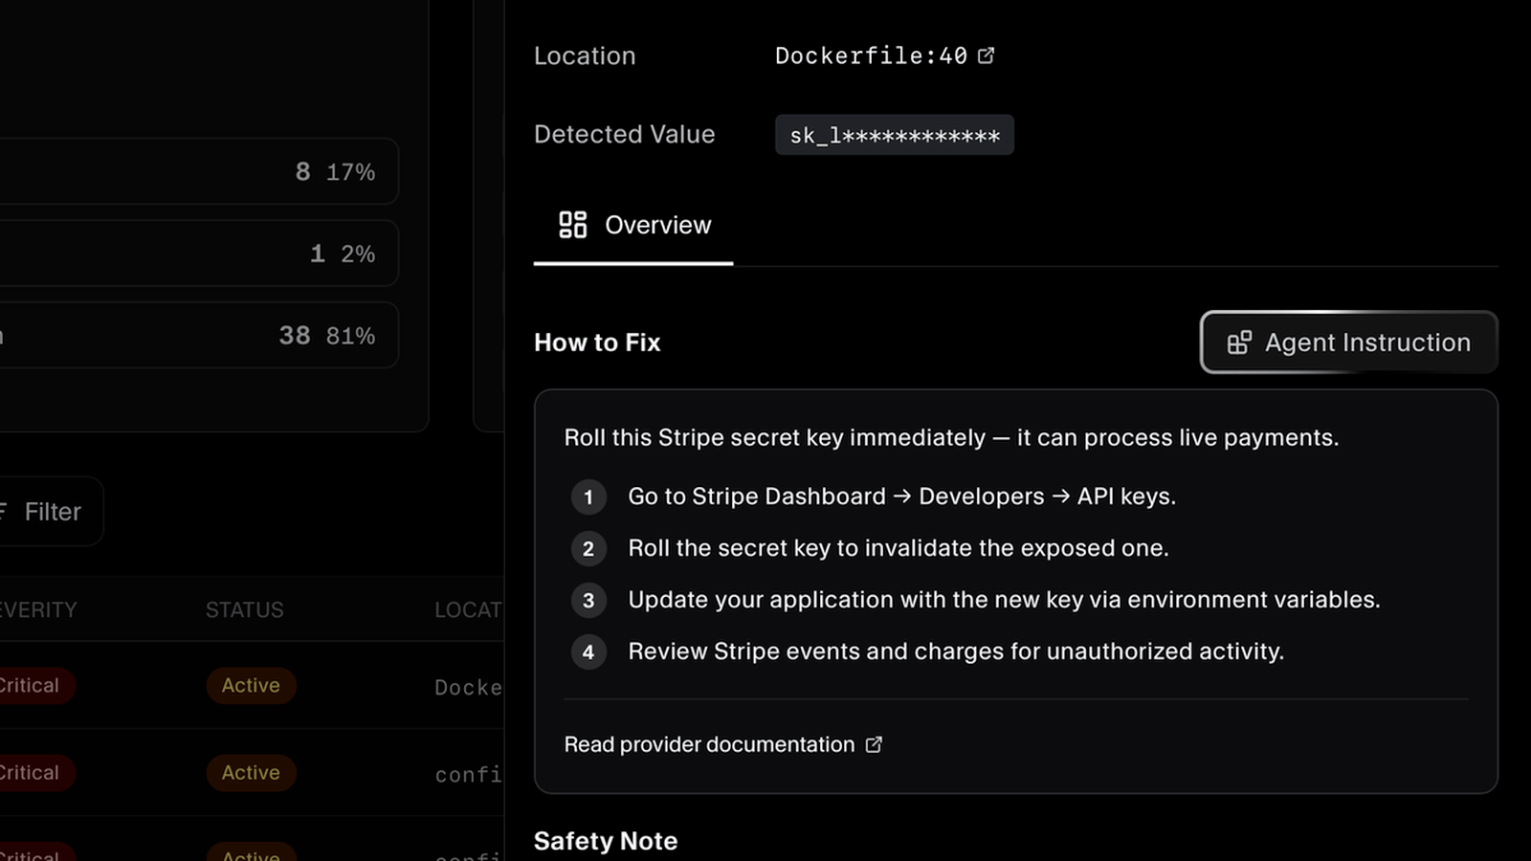The image size is (1531, 861).
Task: Click step 2 Roll the secret key
Action: click(898, 548)
